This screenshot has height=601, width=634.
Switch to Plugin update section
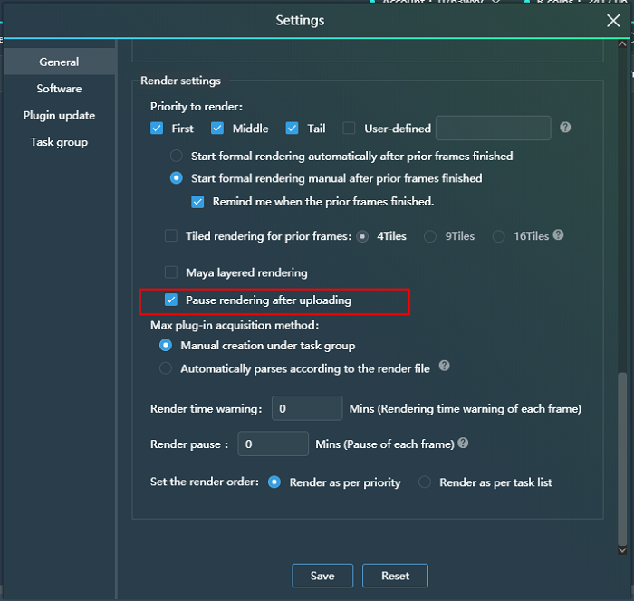pos(59,116)
